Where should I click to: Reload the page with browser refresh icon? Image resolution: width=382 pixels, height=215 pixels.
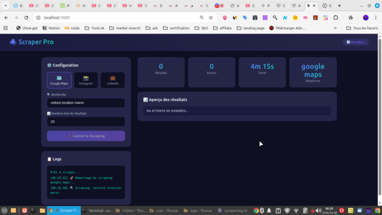25,18
